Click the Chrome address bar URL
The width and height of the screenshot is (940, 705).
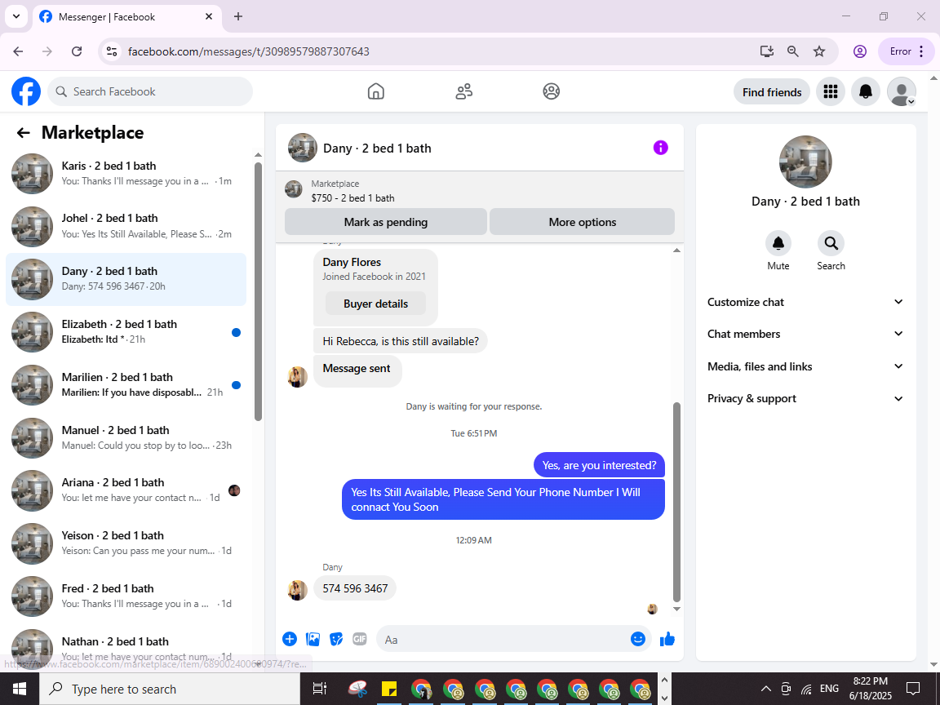click(249, 51)
